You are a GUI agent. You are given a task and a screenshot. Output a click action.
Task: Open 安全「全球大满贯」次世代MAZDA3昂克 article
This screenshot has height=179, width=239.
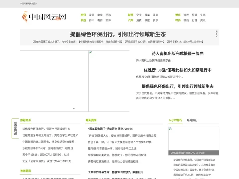(x=47, y=161)
